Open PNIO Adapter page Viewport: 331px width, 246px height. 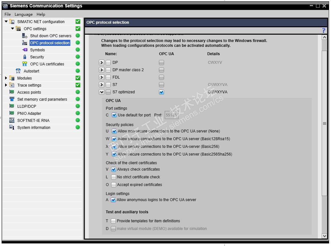tap(29, 114)
